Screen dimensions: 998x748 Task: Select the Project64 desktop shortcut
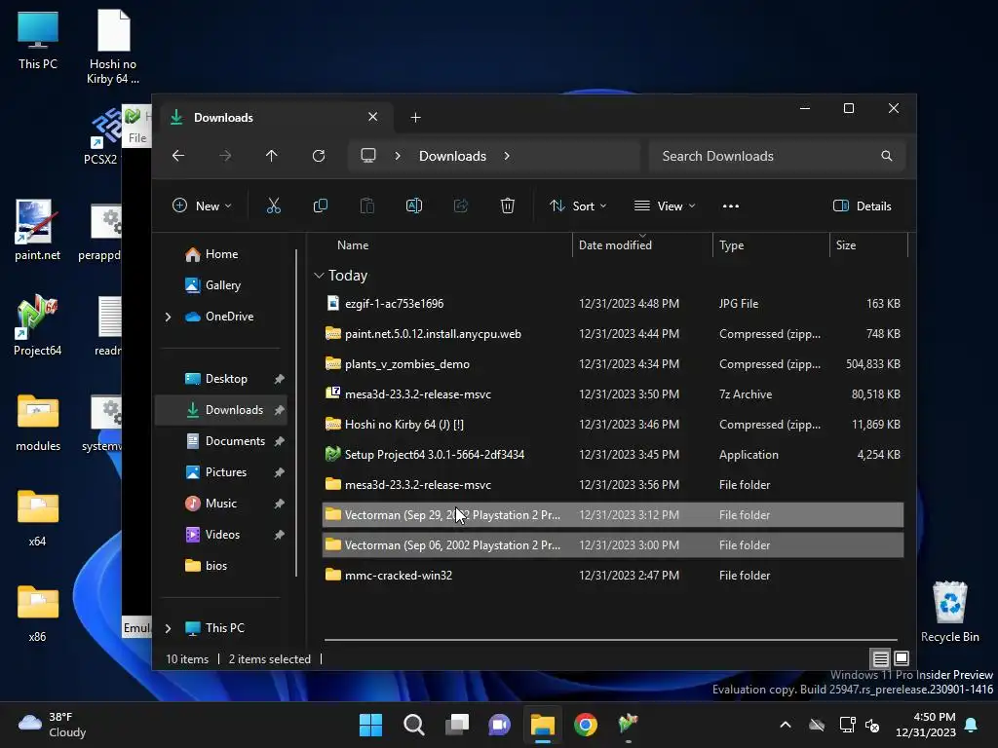[x=38, y=325]
